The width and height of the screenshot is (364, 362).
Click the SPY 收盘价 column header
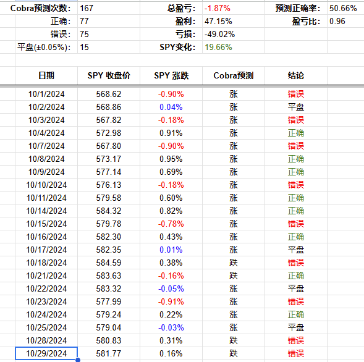click(109, 75)
